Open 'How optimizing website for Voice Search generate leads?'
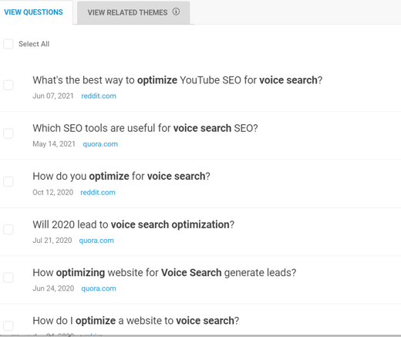The height and width of the screenshot is (337, 401). [x=164, y=272]
